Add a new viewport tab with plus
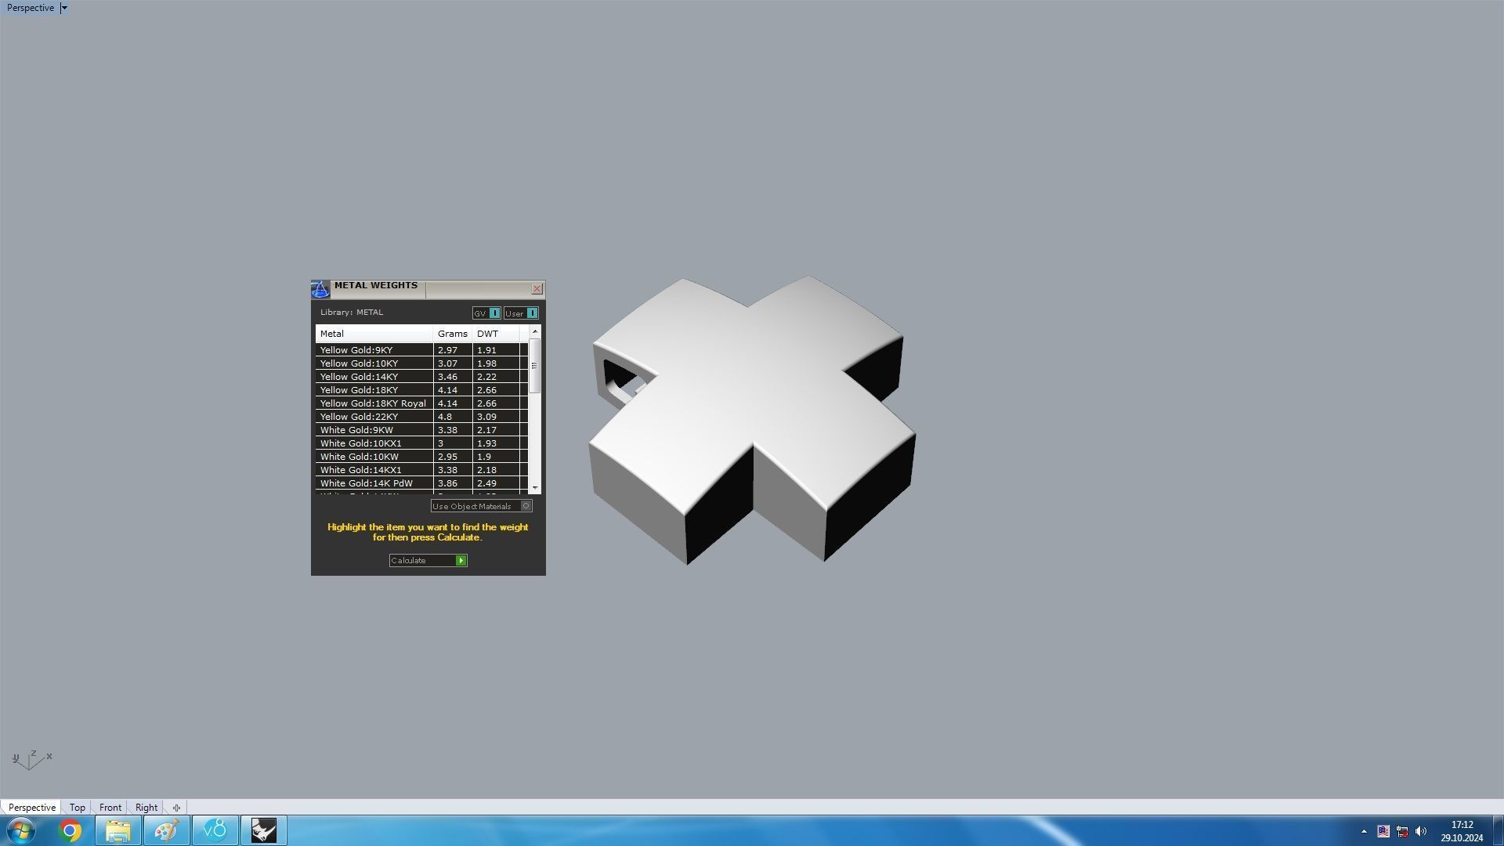 point(176,808)
